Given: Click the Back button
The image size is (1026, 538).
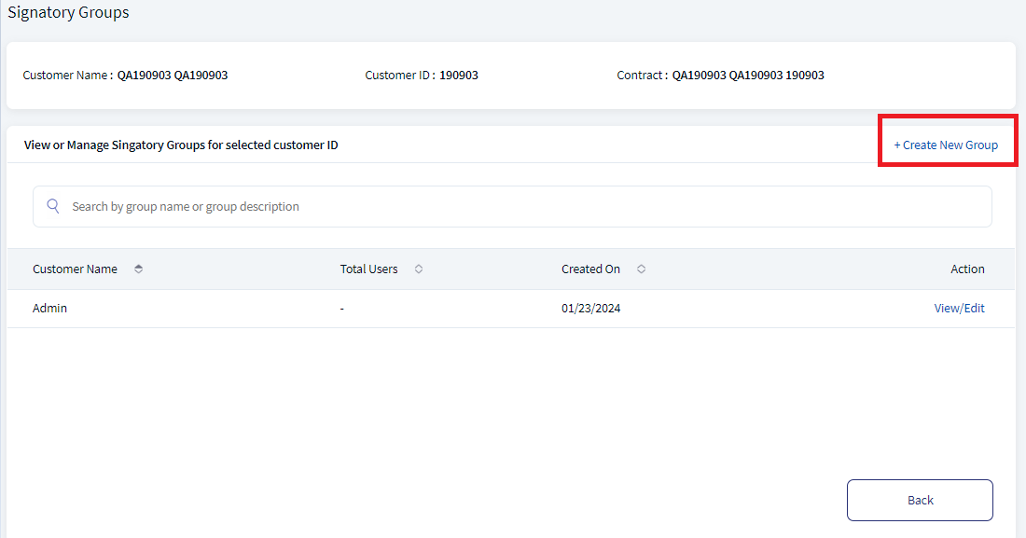Looking at the screenshot, I should [x=920, y=500].
